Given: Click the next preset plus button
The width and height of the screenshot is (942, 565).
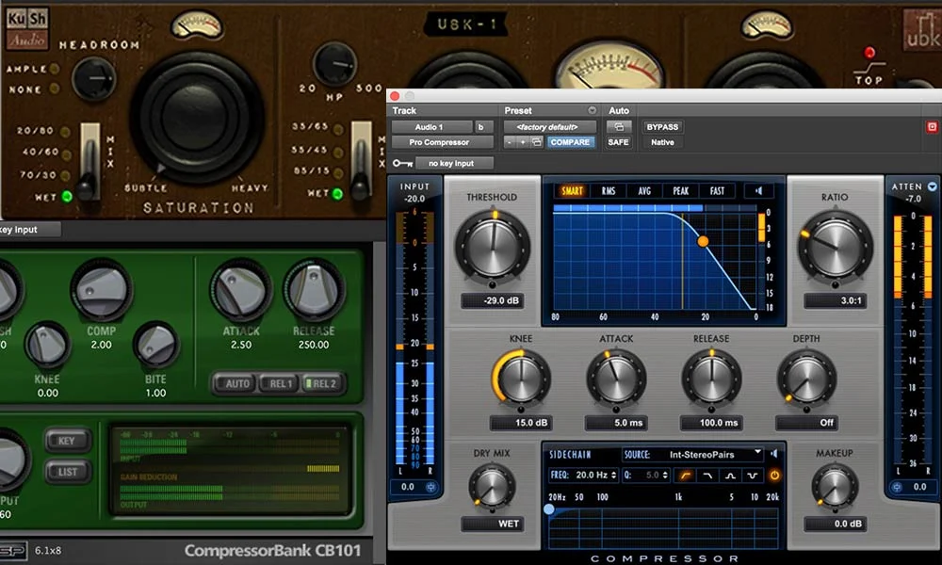Looking at the screenshot, I should point(523,142).
